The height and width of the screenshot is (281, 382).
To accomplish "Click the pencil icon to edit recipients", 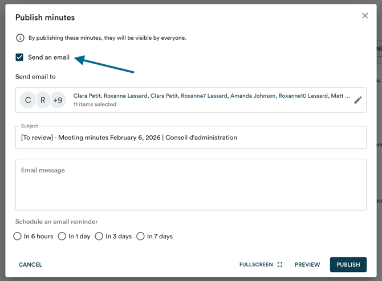I will pos(357,100).
